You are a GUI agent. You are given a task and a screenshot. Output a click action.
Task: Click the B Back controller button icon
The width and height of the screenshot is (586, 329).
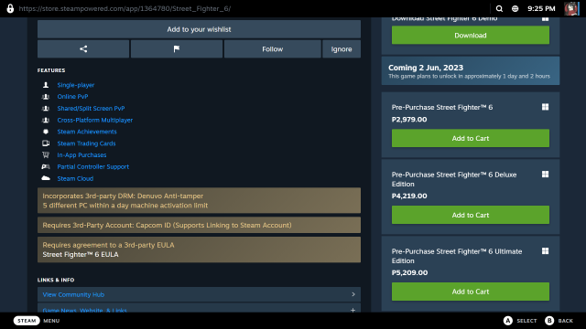click(x=549, y=321)
